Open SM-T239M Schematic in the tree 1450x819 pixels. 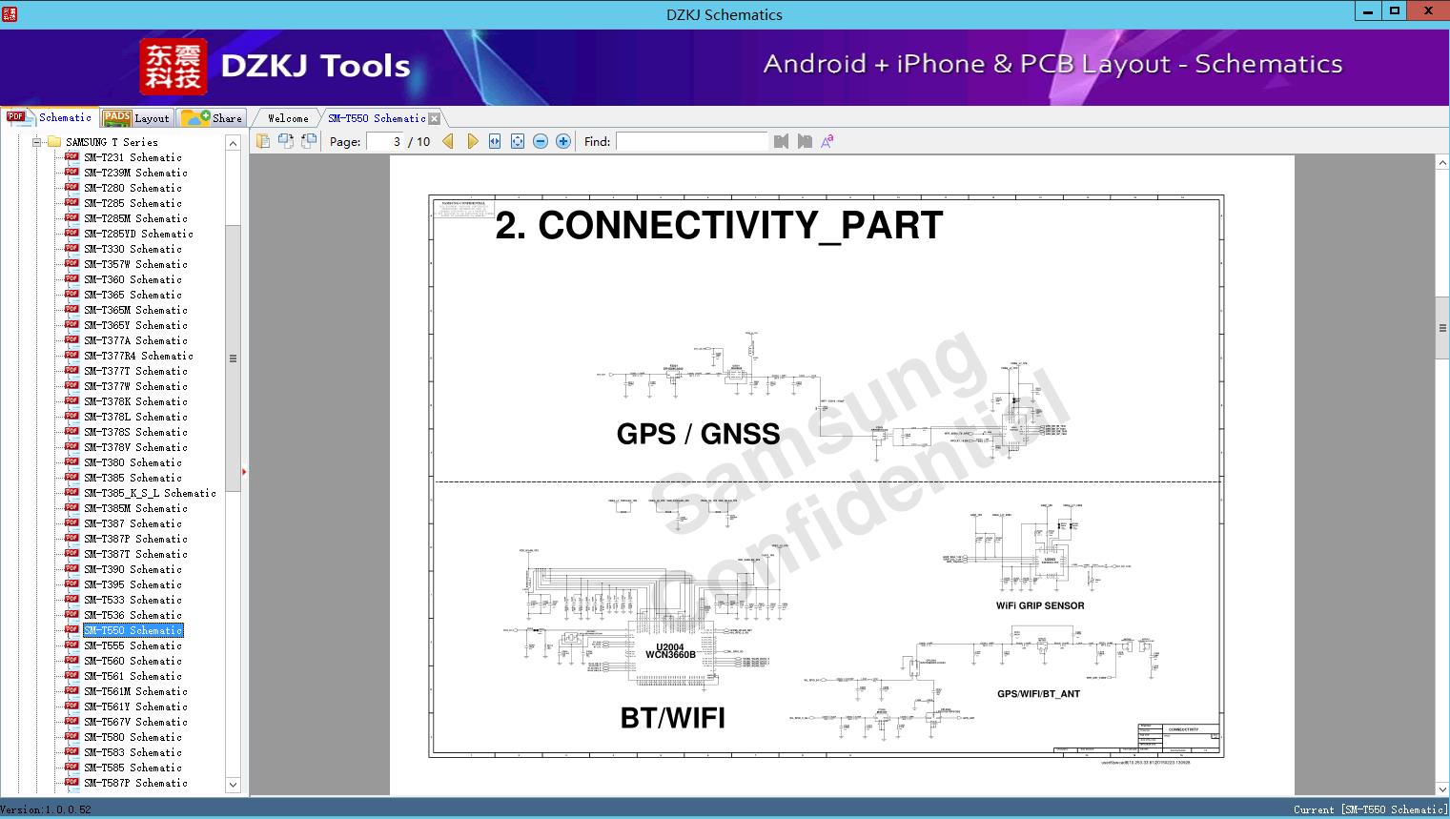tap(135, 173)
